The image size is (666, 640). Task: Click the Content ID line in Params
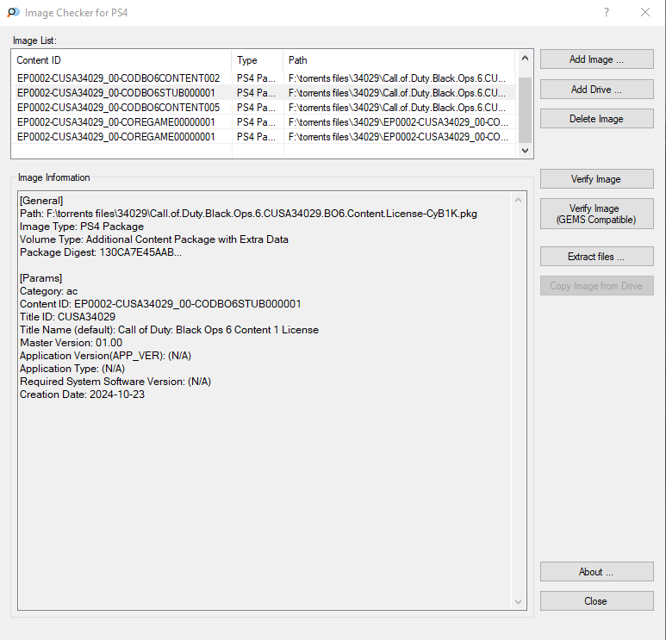[x=160, y=304]
